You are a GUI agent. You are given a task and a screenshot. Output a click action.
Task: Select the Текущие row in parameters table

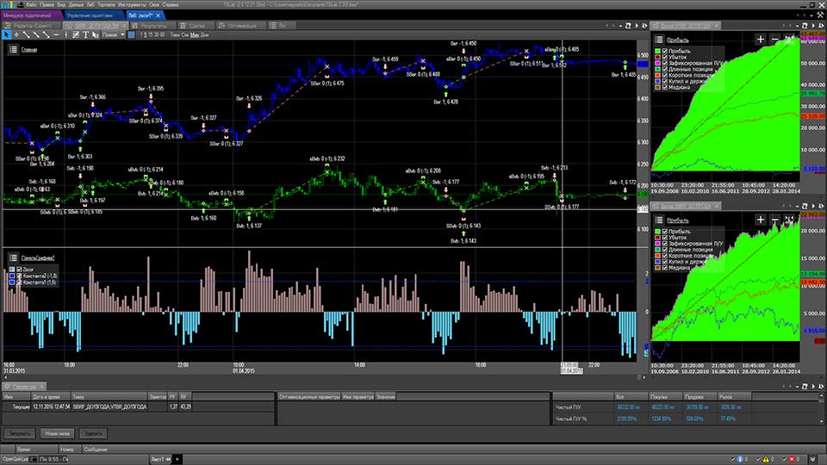tap(138, 407)
